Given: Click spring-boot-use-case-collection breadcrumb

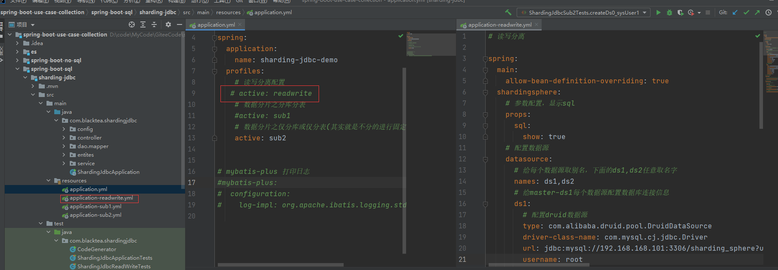Looking at the screenshot, I should 42,12.
